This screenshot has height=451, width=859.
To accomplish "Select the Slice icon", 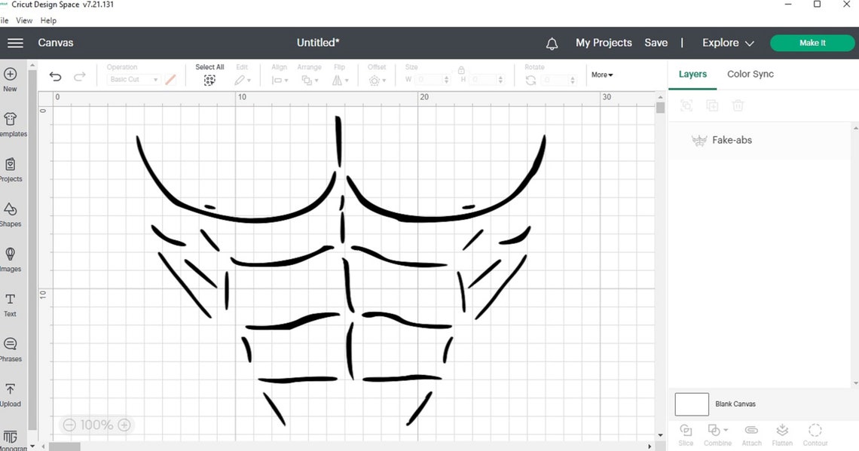I will pos(686,431).
